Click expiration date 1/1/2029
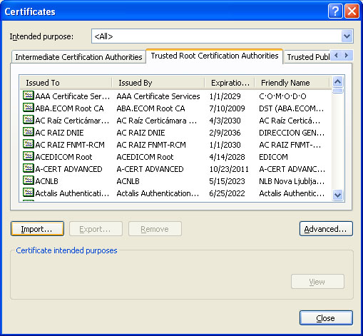Viewport: 363px width, 336px height. 225,96
